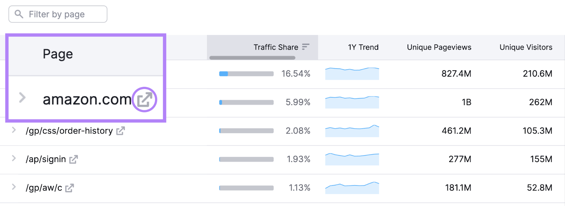
Task: Click the /ap/signin page link
Action: tap(46, 159)
